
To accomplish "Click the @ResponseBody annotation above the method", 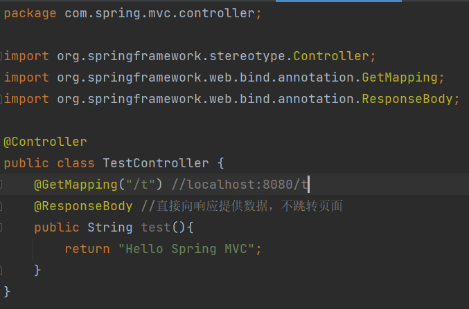I will tap(83, 206).
